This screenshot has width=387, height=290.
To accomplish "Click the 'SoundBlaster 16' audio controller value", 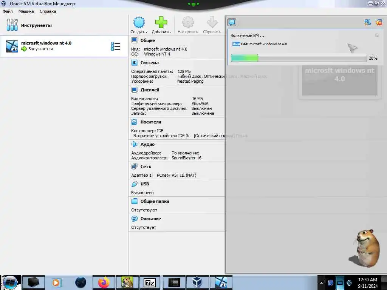I will click(x=186, y=158).
